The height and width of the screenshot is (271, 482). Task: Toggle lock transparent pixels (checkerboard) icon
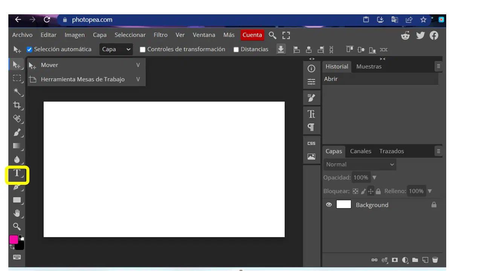(x=355, y=191)
